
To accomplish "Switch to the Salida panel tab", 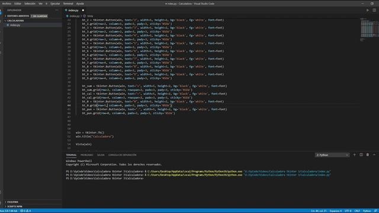I will tap(101, 155).
